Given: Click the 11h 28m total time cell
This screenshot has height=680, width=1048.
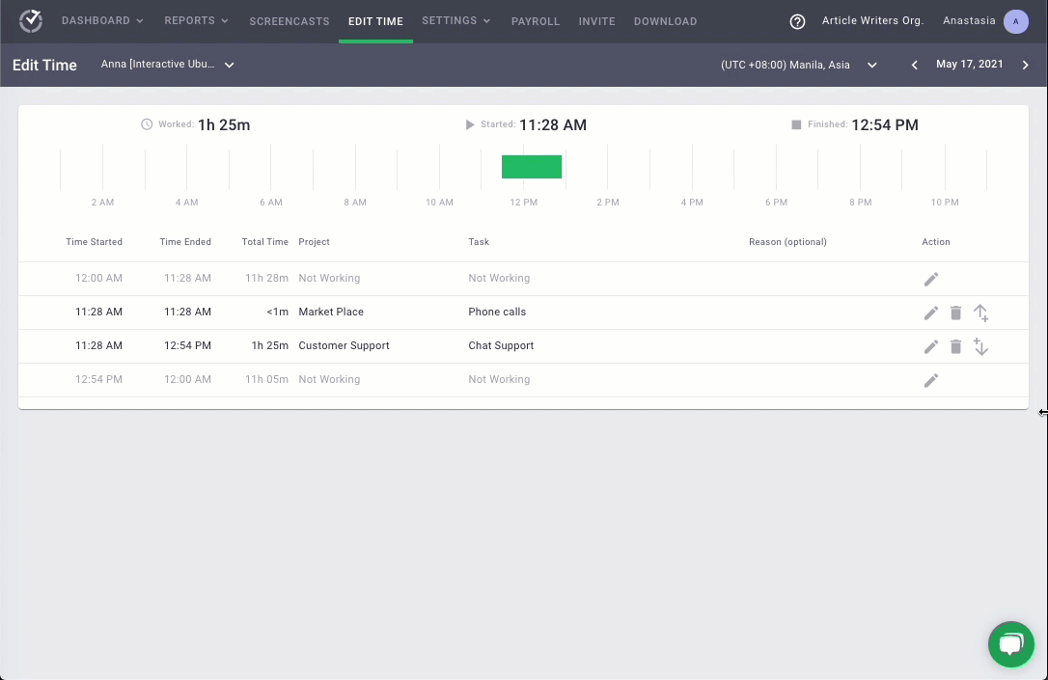Looking at the screenshot, I should 266,278.
